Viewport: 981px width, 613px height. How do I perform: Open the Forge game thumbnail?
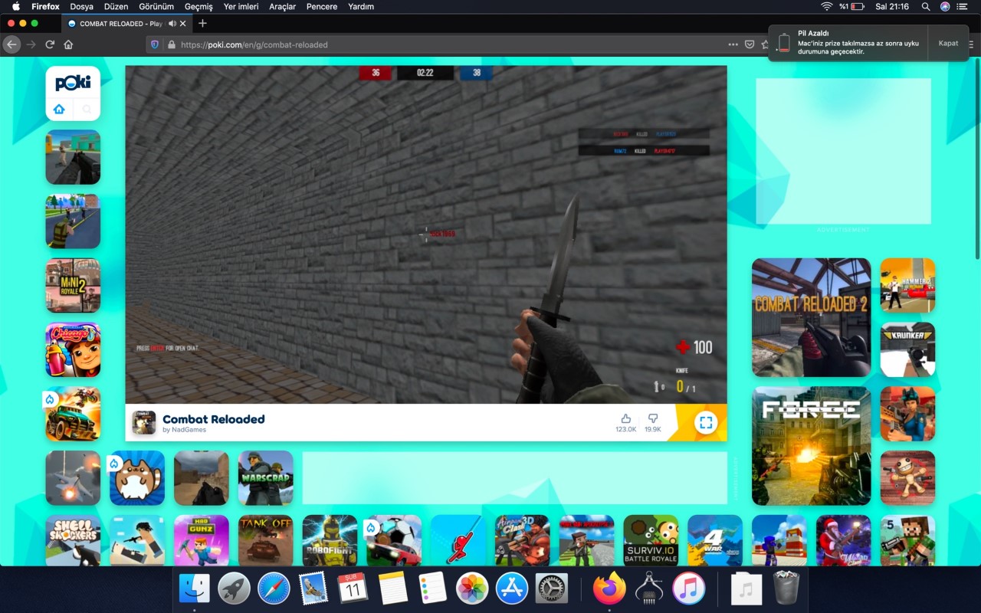click(812, 446)
